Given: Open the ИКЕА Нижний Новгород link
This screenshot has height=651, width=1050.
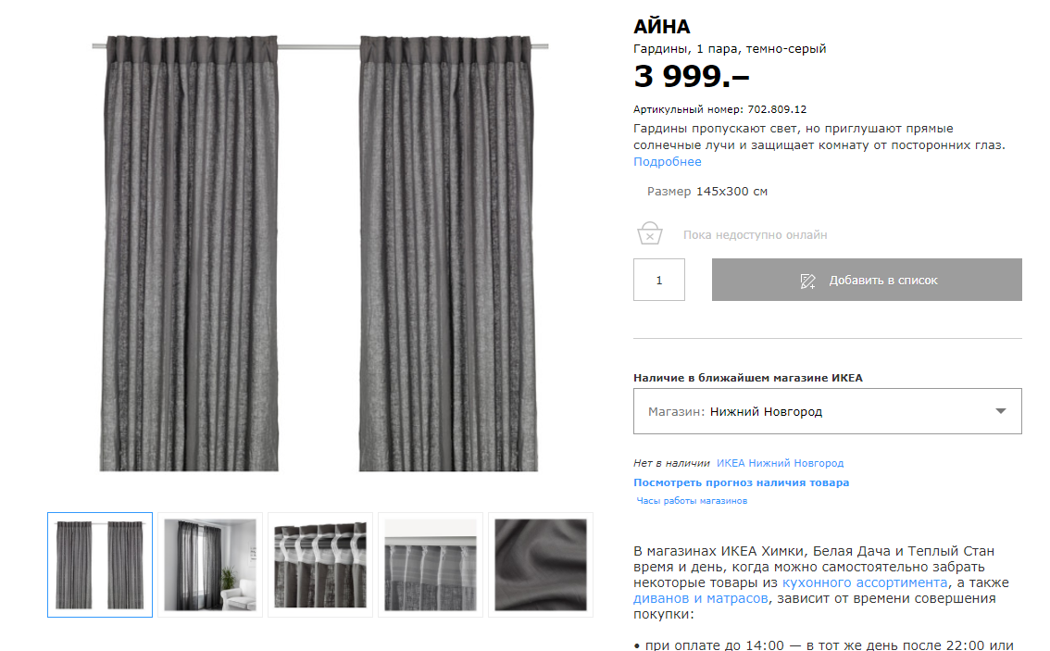Looking at the screenshot, I should point(781,463).
